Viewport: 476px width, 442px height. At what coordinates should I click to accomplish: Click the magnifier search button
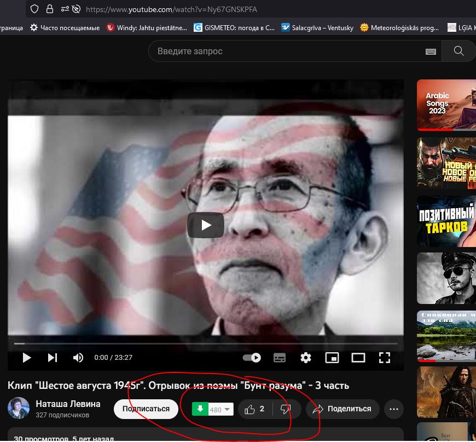458,51
